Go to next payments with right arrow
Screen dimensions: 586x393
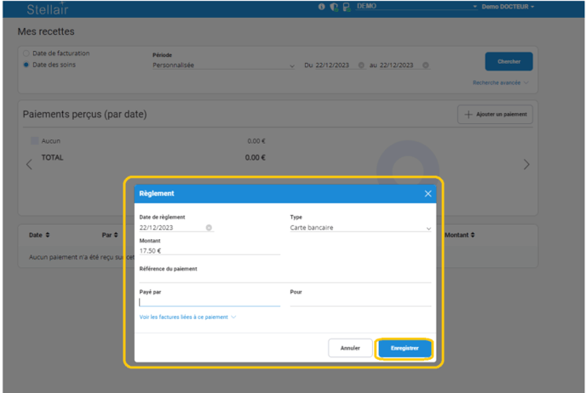click(526, 164)
